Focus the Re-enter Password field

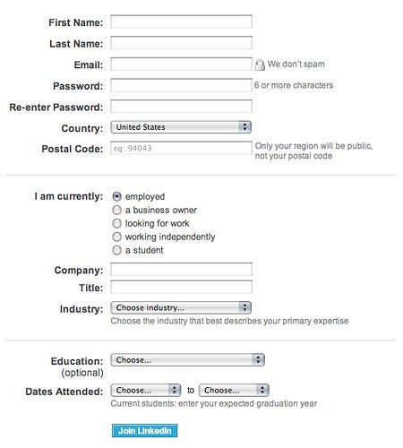point(181,107)
